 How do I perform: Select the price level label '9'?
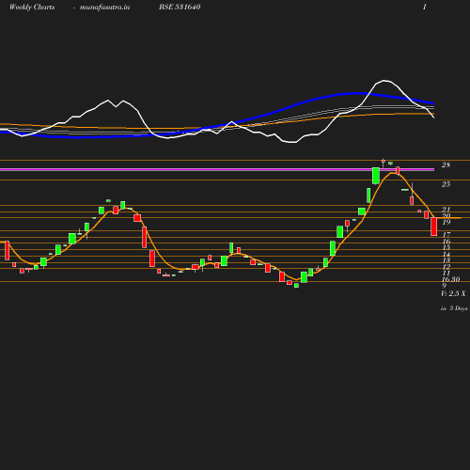click(x=444, y=286)
